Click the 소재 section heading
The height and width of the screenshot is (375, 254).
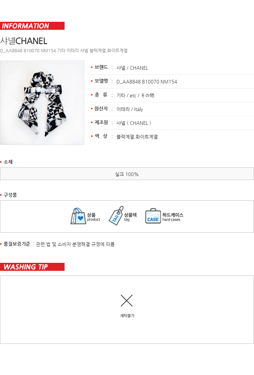pyautogui.click(x=8, y=162)
